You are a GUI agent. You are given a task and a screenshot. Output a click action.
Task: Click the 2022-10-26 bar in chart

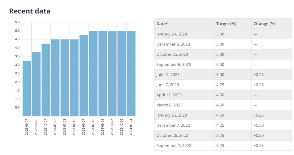click(36, 84)
